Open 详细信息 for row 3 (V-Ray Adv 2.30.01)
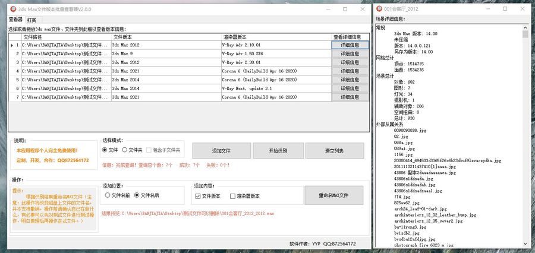Screen dimensions: 535x253 (x=350, y=62)
